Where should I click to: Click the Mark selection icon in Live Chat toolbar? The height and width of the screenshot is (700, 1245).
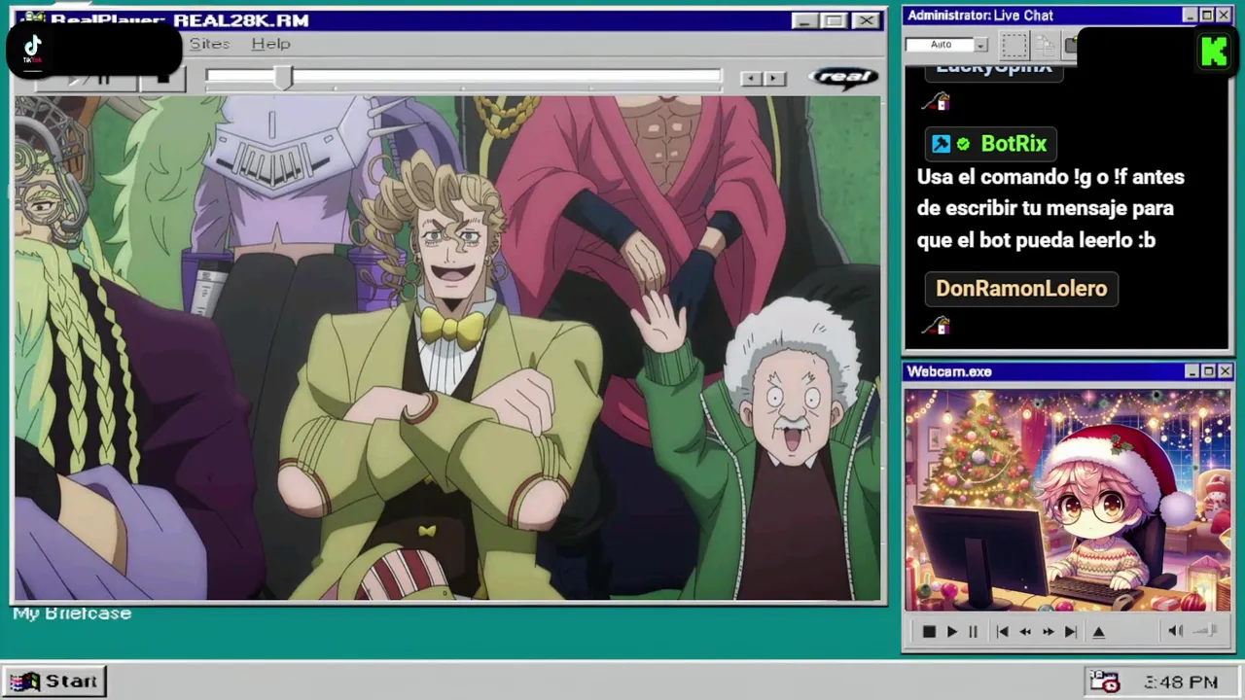(x=1014, y=45)
